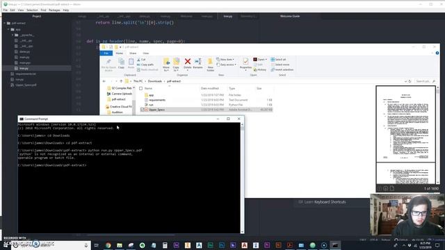Uncheck the Upper_Specs file checkbox
This screenshot has width=445, height=250.
pyautogui.click(x=142, y=110)
